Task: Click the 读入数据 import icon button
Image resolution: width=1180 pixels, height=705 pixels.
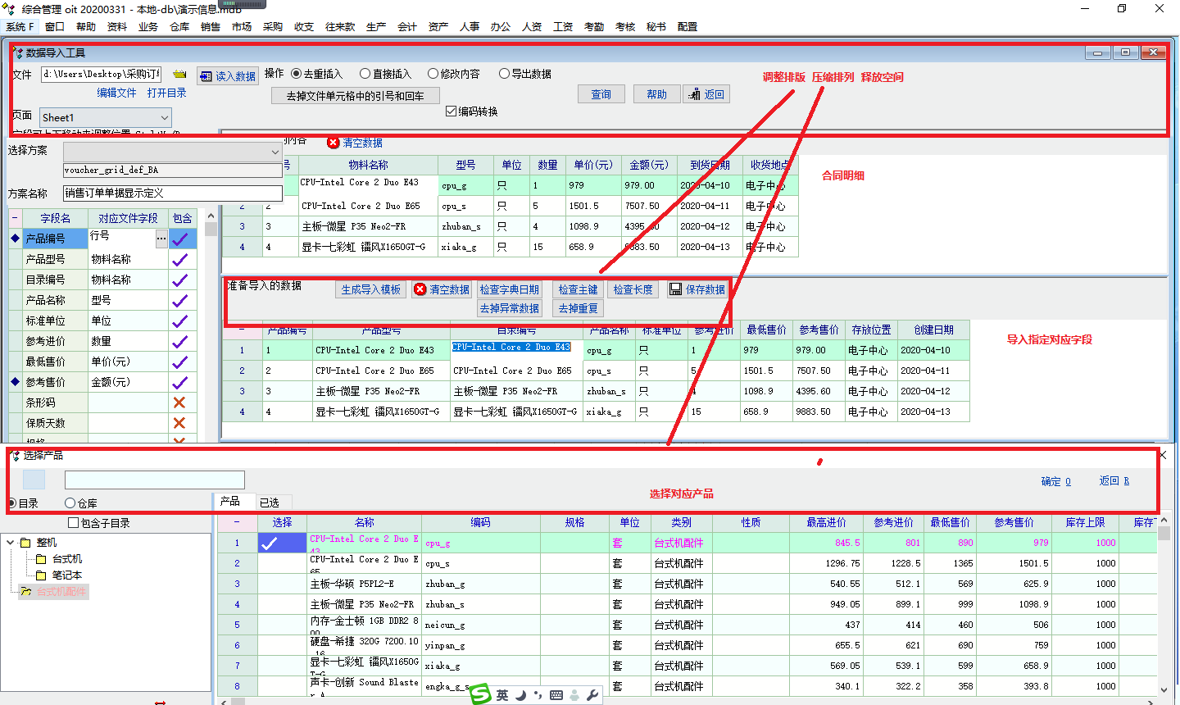Action: click(228, 76)
